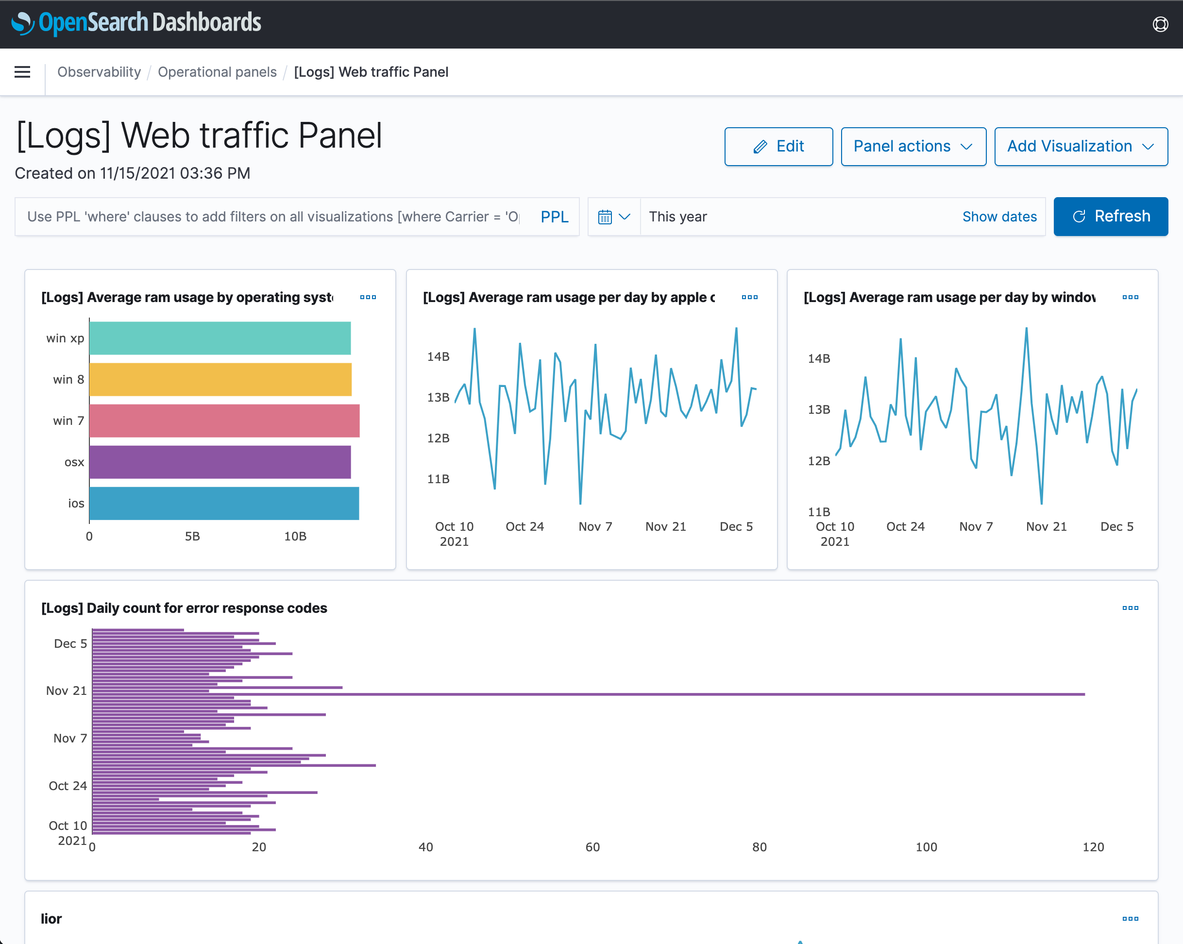Open the quick select date chevron

[x=625, y=216]
